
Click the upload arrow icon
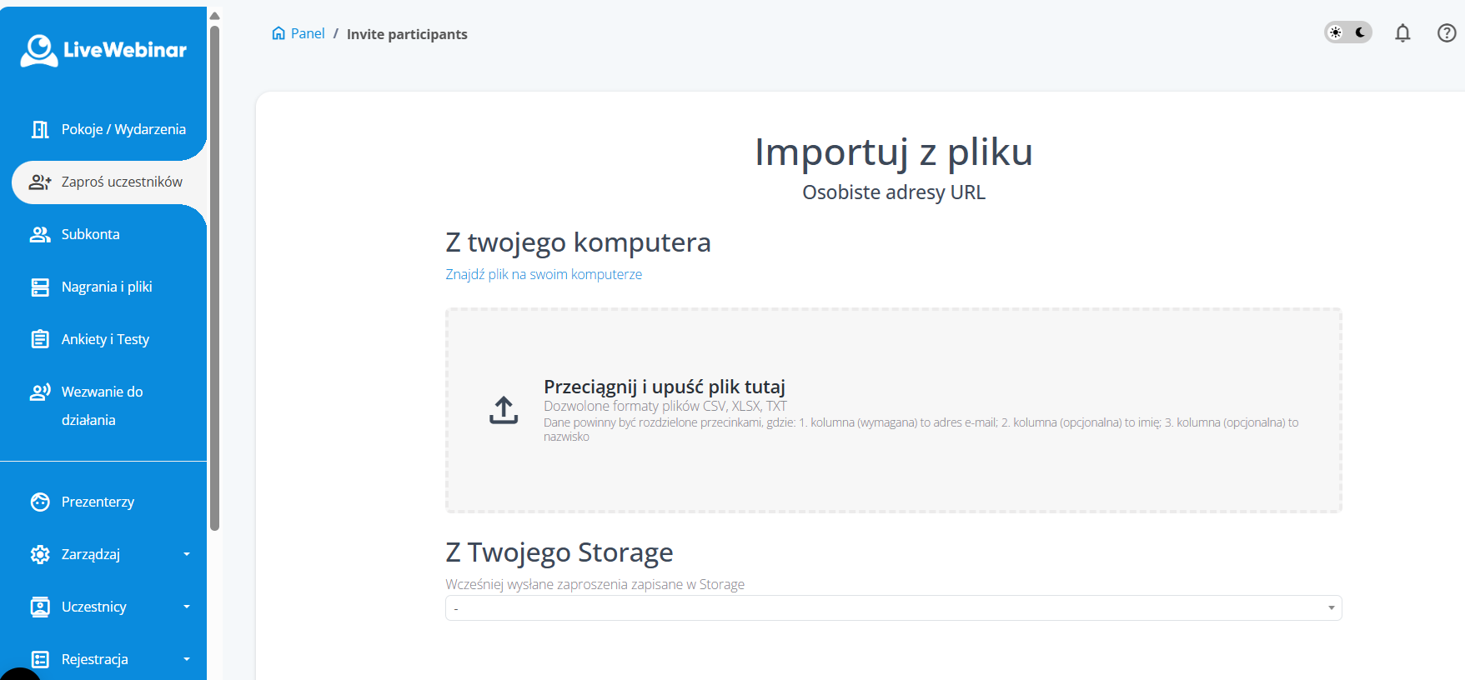point(504,410)
